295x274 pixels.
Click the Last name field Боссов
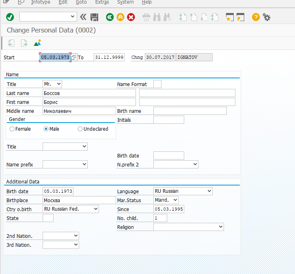click(89, 93)
